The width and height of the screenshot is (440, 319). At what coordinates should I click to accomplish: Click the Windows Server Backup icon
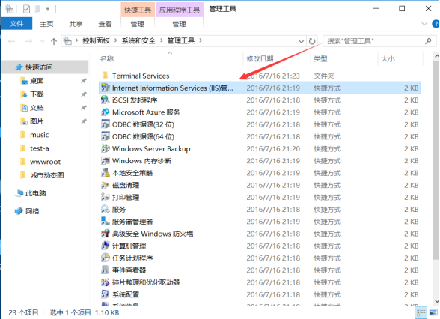click(x=106, y=148)
